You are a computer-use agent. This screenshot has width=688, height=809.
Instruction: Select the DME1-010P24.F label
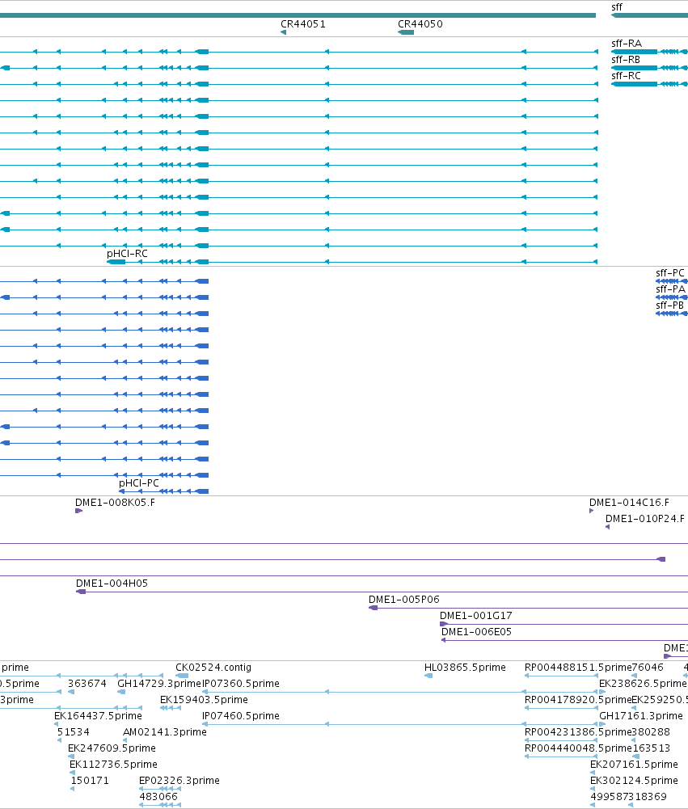[x=645, y=519]
